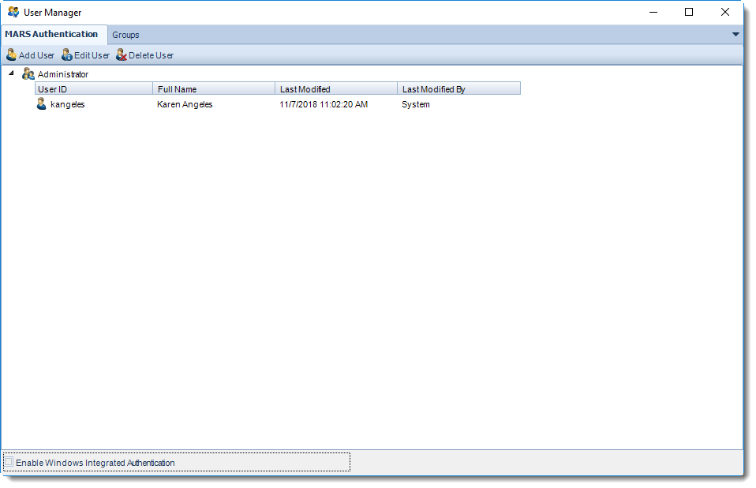The width and height of the screenshot is (756, 488).
Task: Switch to the Groups tab
Action: [x=125, y=35]
